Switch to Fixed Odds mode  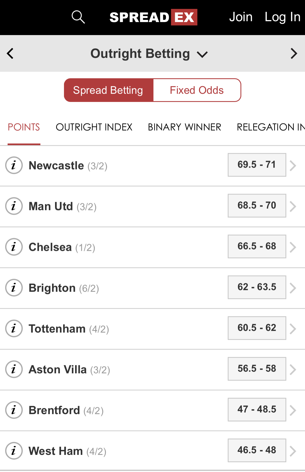[x=197, y=90]
